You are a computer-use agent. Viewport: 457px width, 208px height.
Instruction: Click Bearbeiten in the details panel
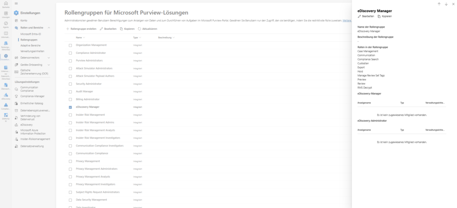366,16
